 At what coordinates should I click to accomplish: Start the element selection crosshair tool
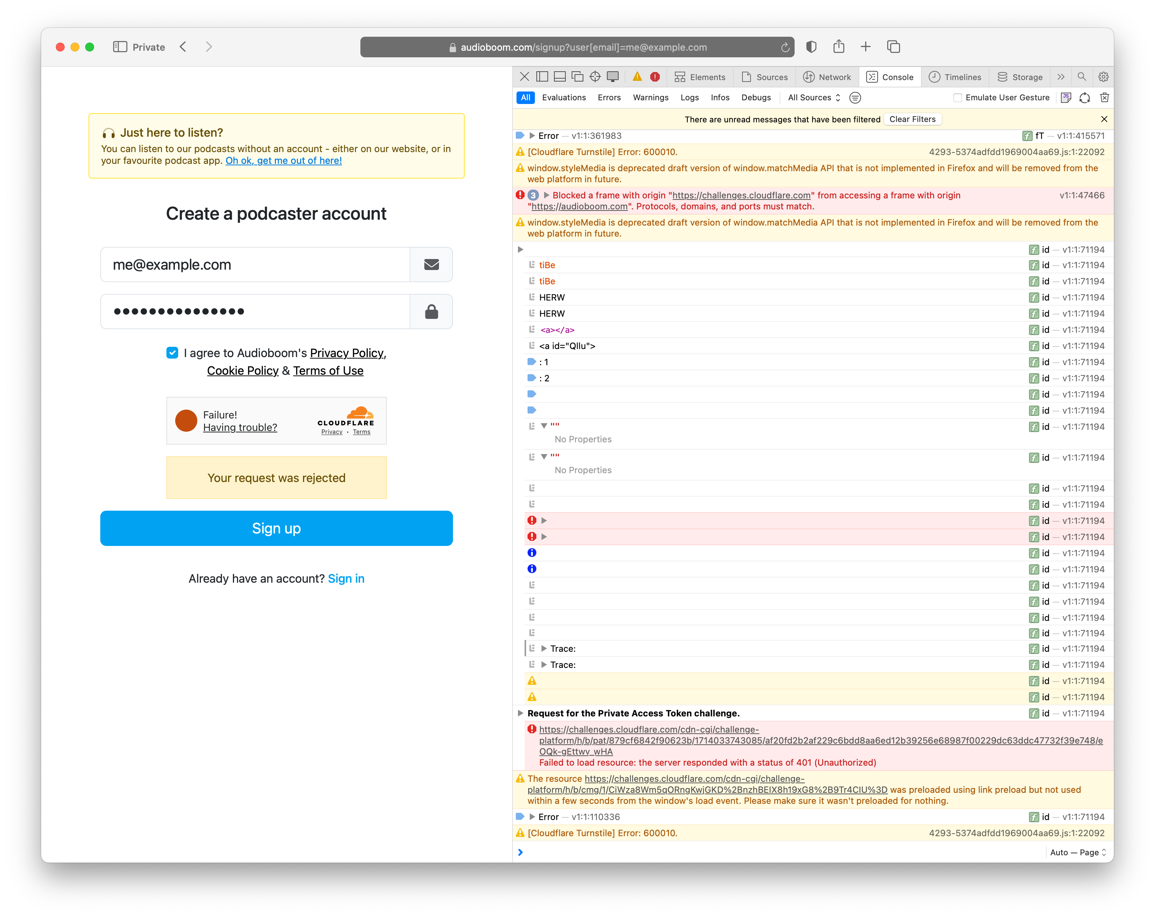point(595,76)
